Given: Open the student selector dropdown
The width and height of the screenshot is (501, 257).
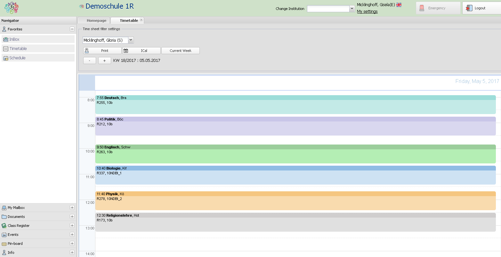Looking at the screenshot, I should [x=131, y=40].
